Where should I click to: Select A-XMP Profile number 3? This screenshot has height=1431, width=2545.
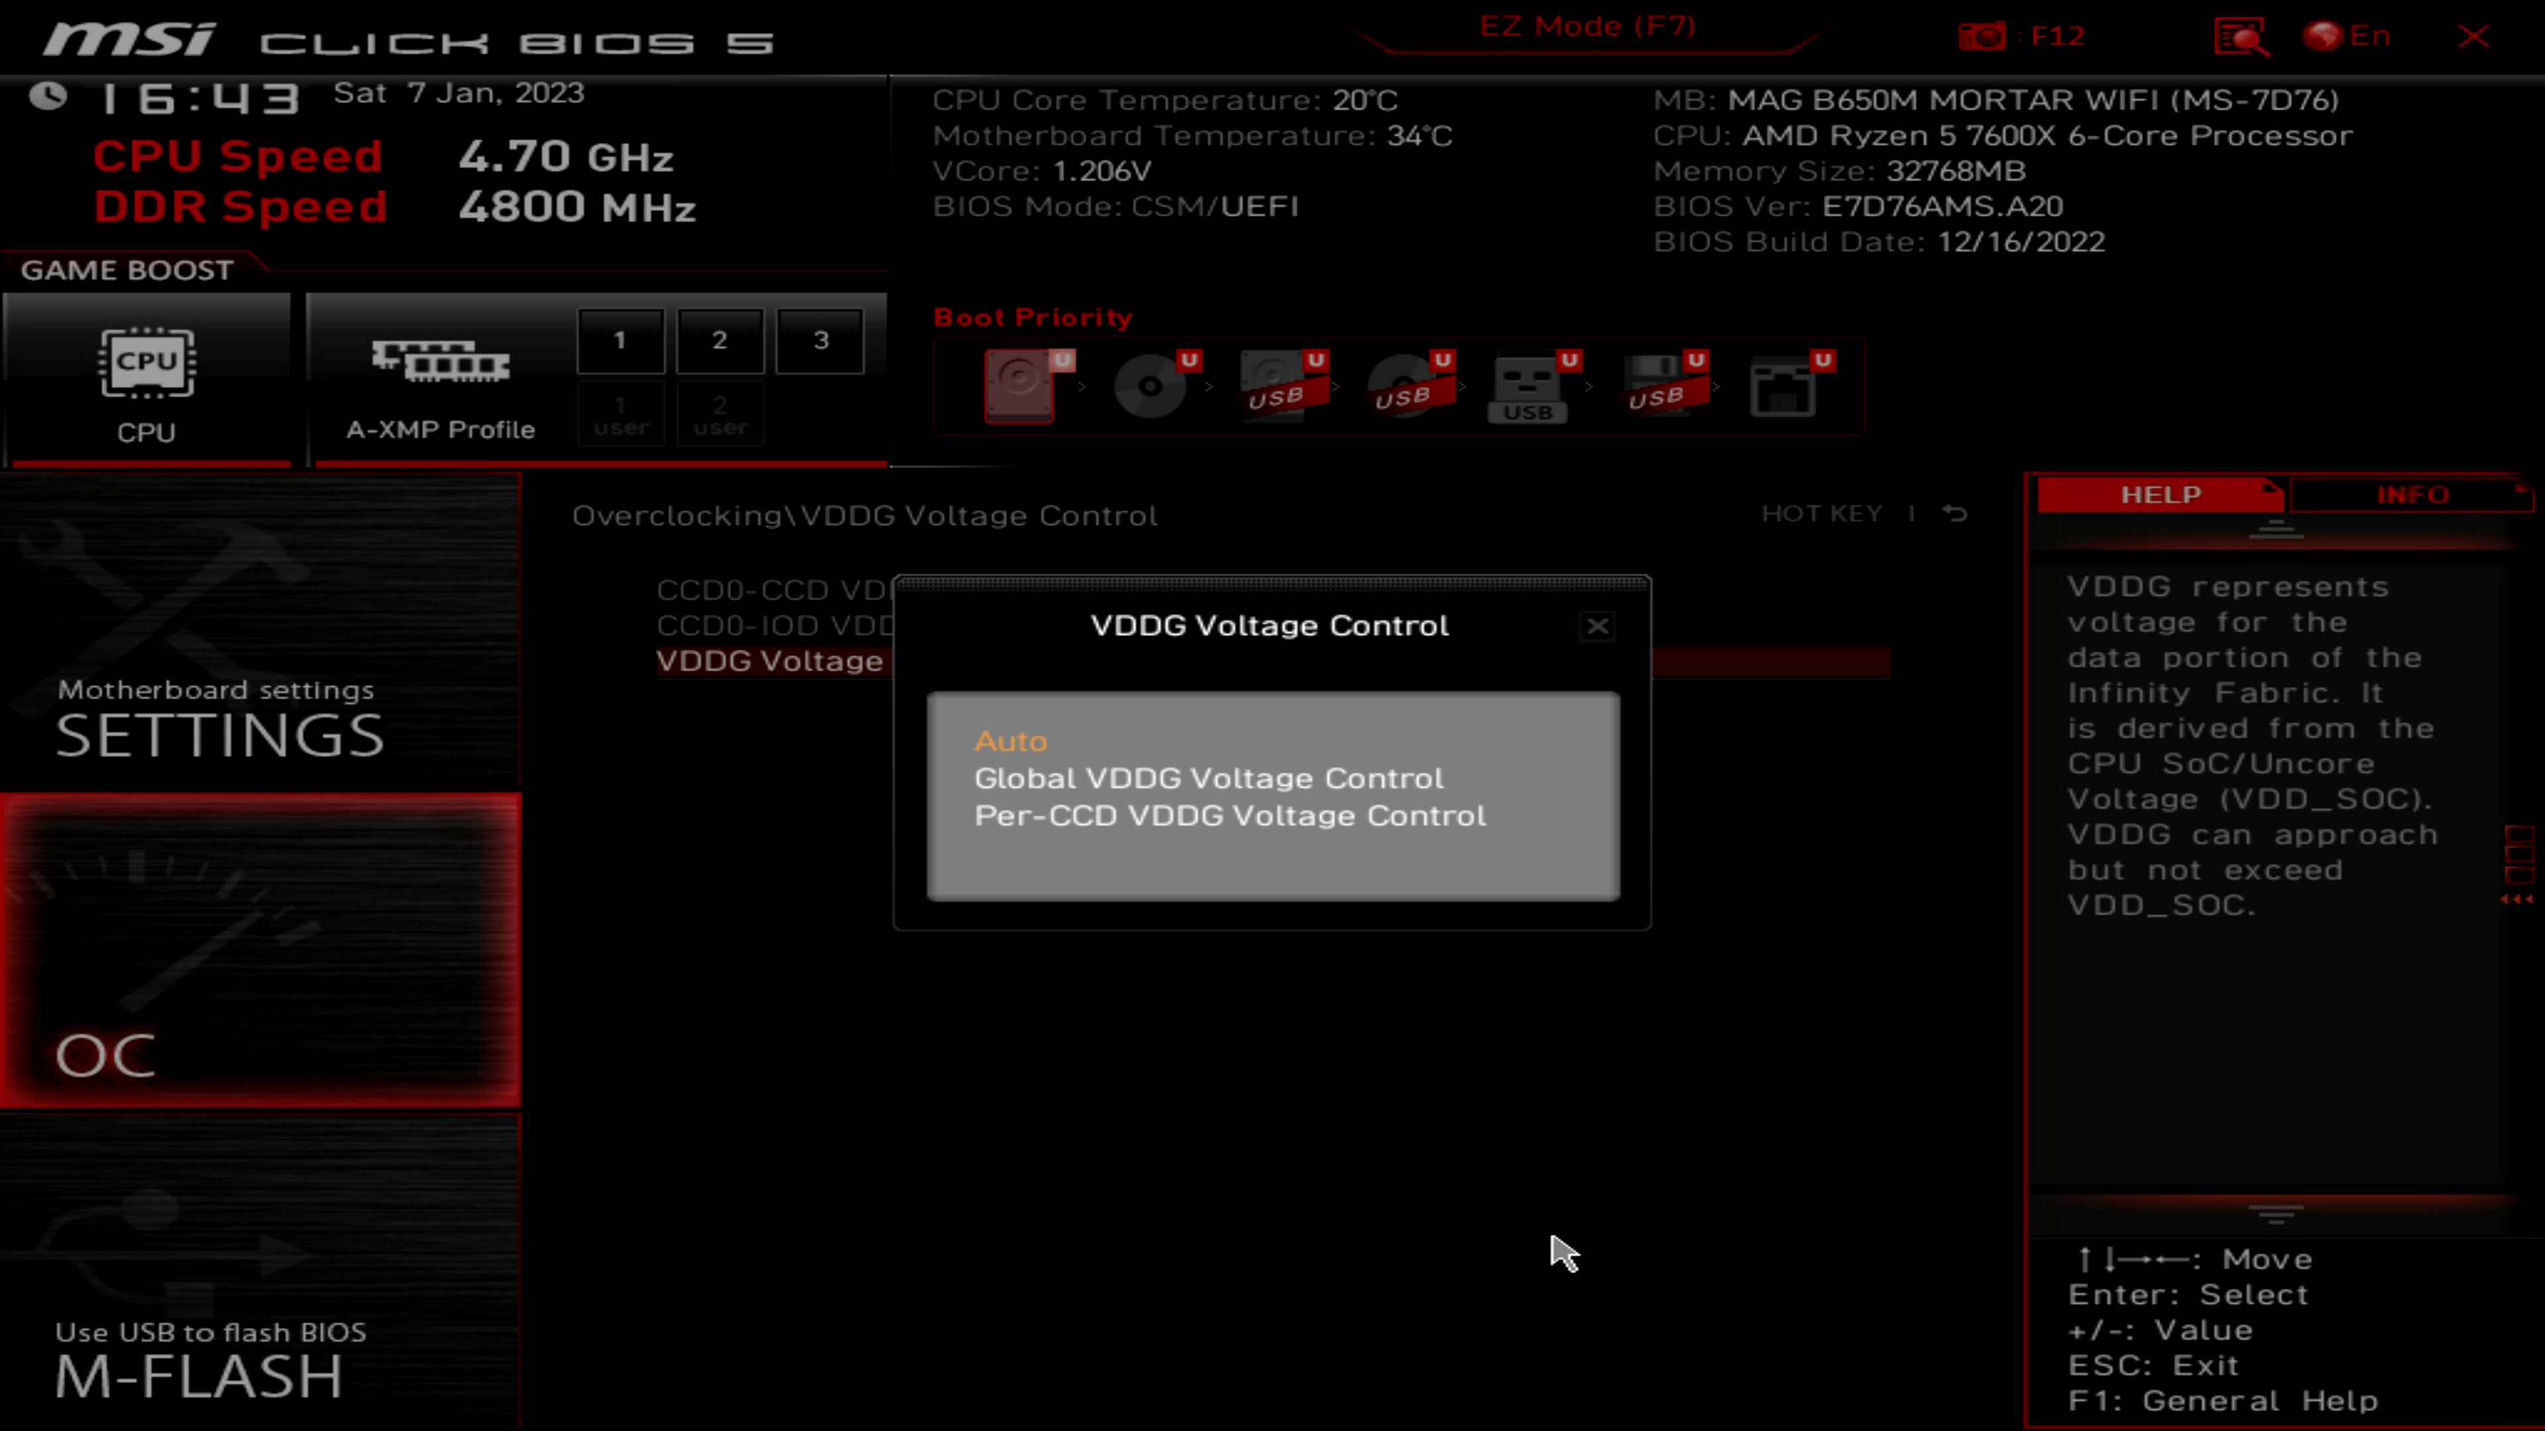click(820, 339)
